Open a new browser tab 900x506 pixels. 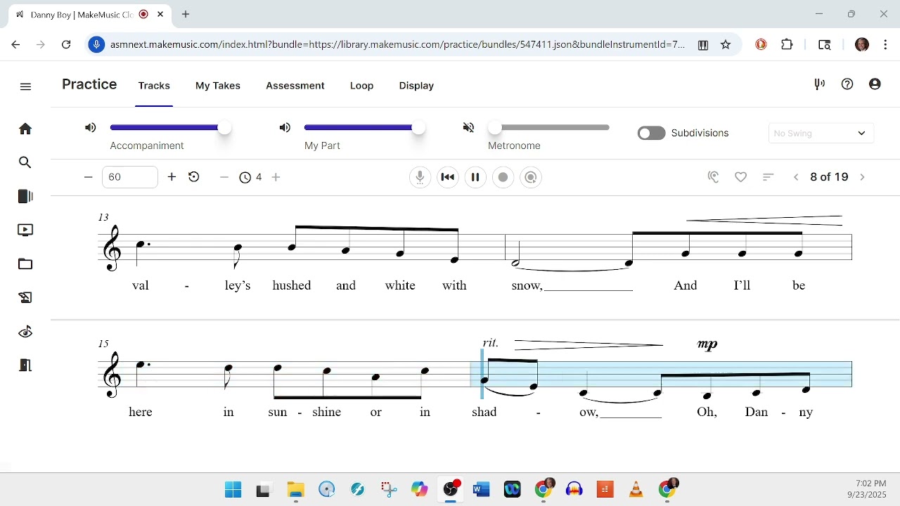(x=186, y=14)
